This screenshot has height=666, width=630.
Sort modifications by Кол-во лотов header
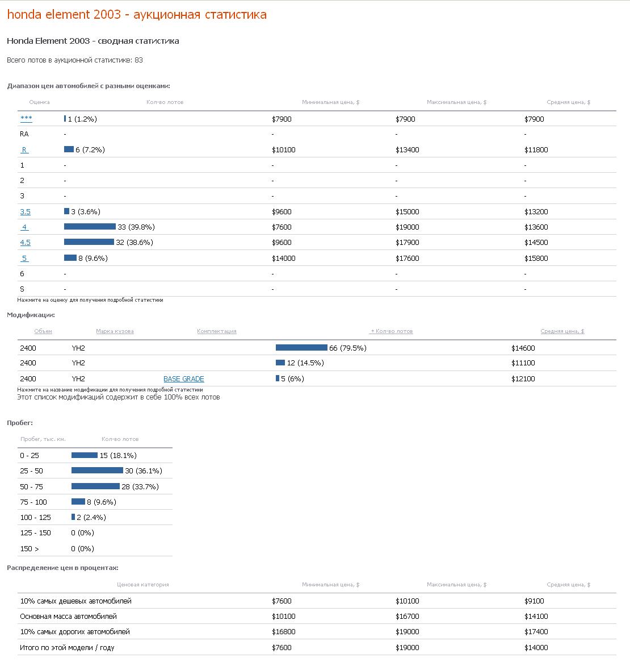point(392,331)
